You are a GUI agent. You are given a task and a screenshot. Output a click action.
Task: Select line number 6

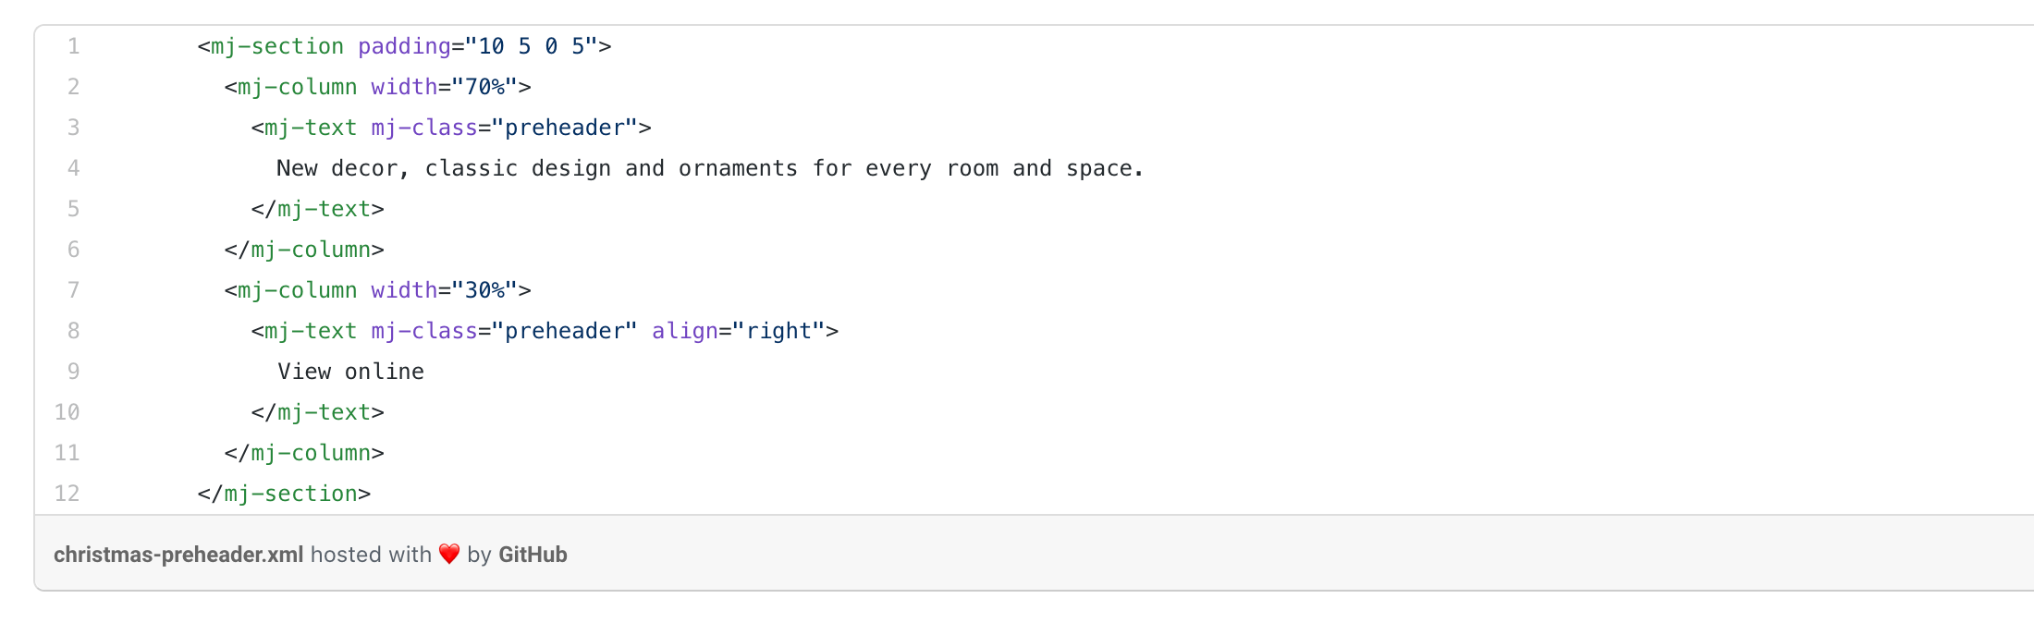click(x=74, y=250)
